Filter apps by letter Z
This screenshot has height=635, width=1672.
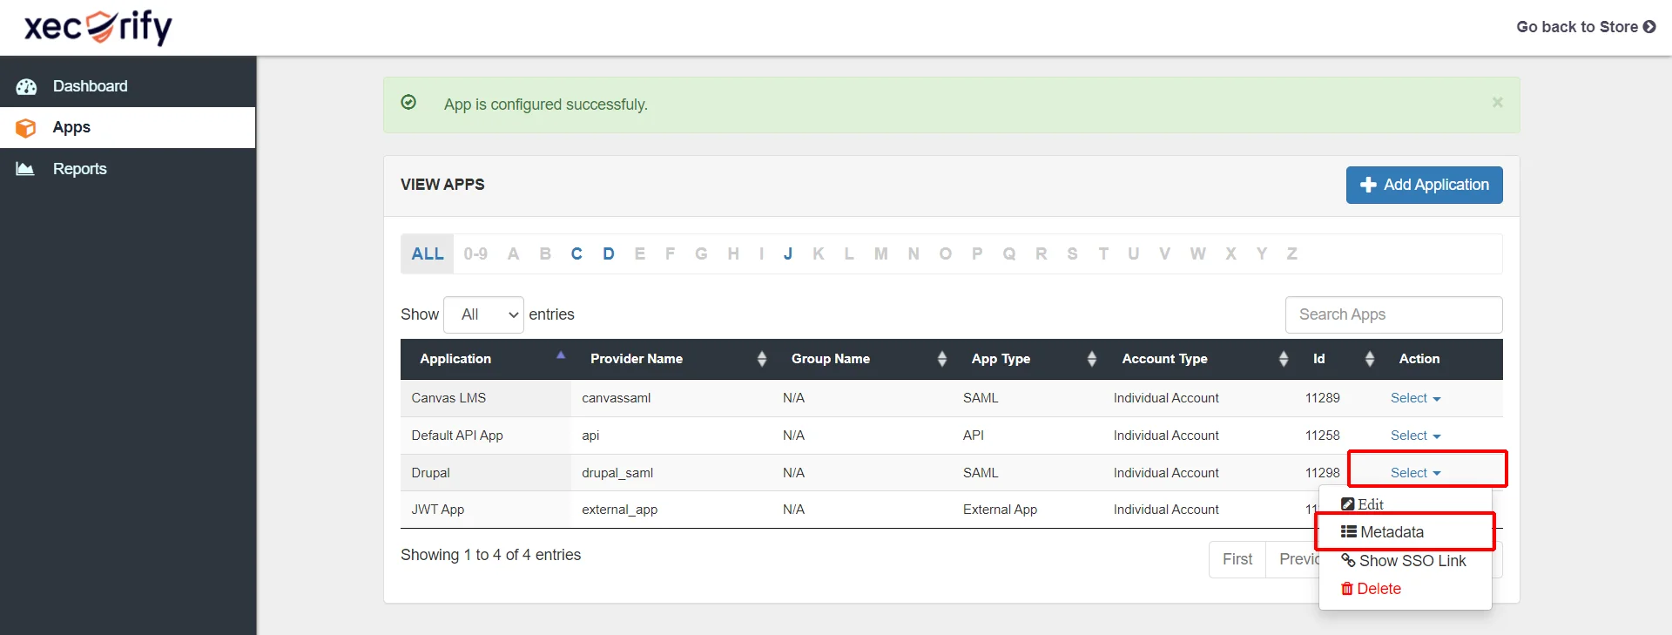[1292, 253]
